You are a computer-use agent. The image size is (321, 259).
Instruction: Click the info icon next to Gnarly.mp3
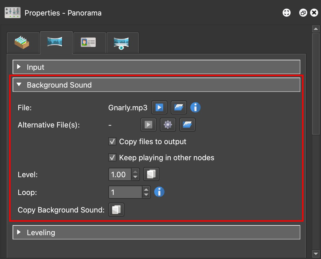pyautogui.click(x=195, y=107)
